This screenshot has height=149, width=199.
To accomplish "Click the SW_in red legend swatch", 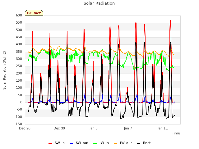I will [x=50, y=143].
